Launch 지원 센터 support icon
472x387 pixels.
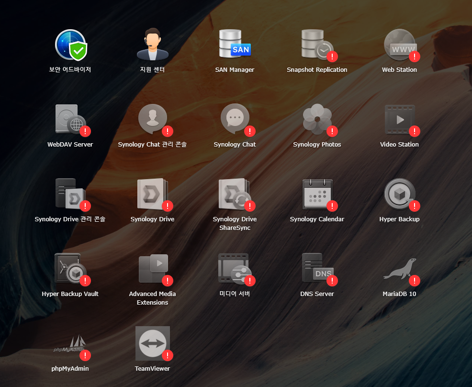152,45
